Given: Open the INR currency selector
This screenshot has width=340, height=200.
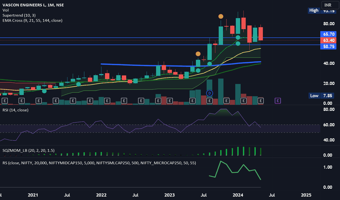Looking at the screenshot, I should click(330, 5).
